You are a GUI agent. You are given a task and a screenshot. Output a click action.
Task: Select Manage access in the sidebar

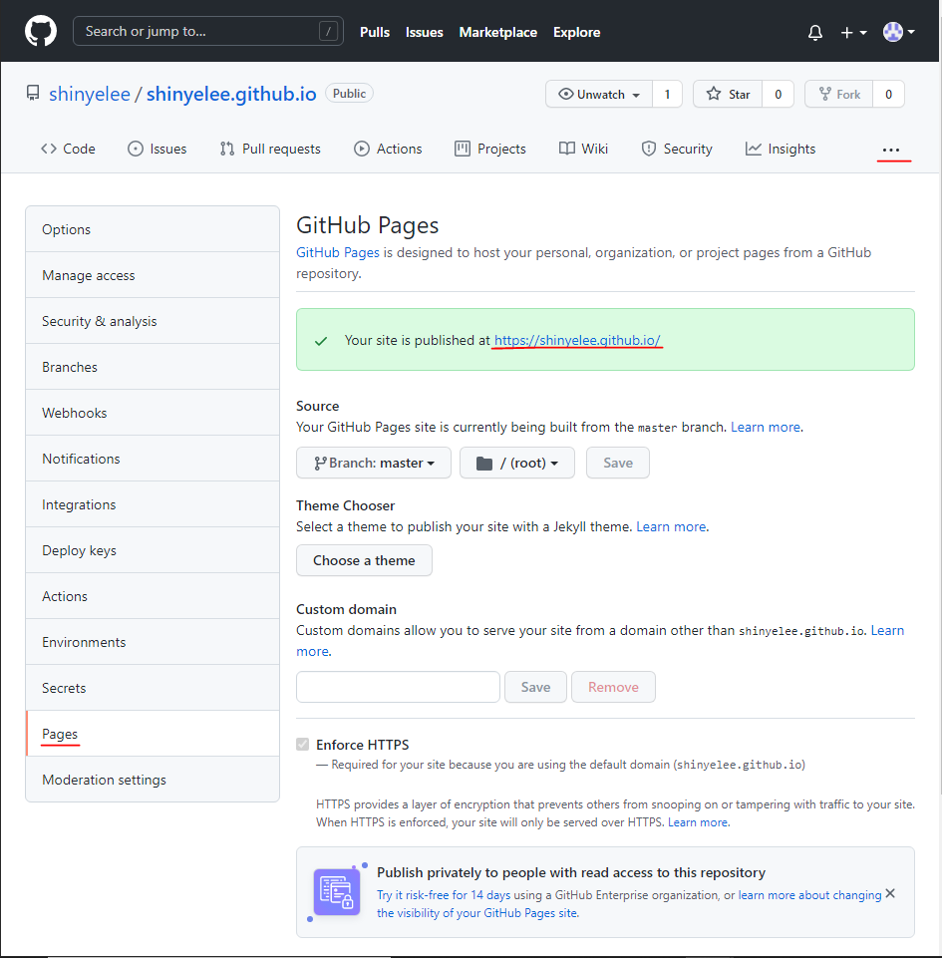coord(153,275)
